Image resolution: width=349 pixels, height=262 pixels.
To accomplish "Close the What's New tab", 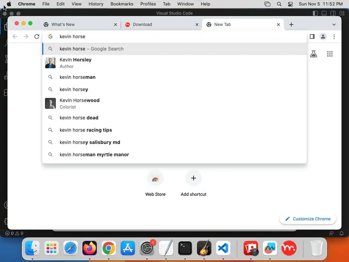I will point(116,25).
